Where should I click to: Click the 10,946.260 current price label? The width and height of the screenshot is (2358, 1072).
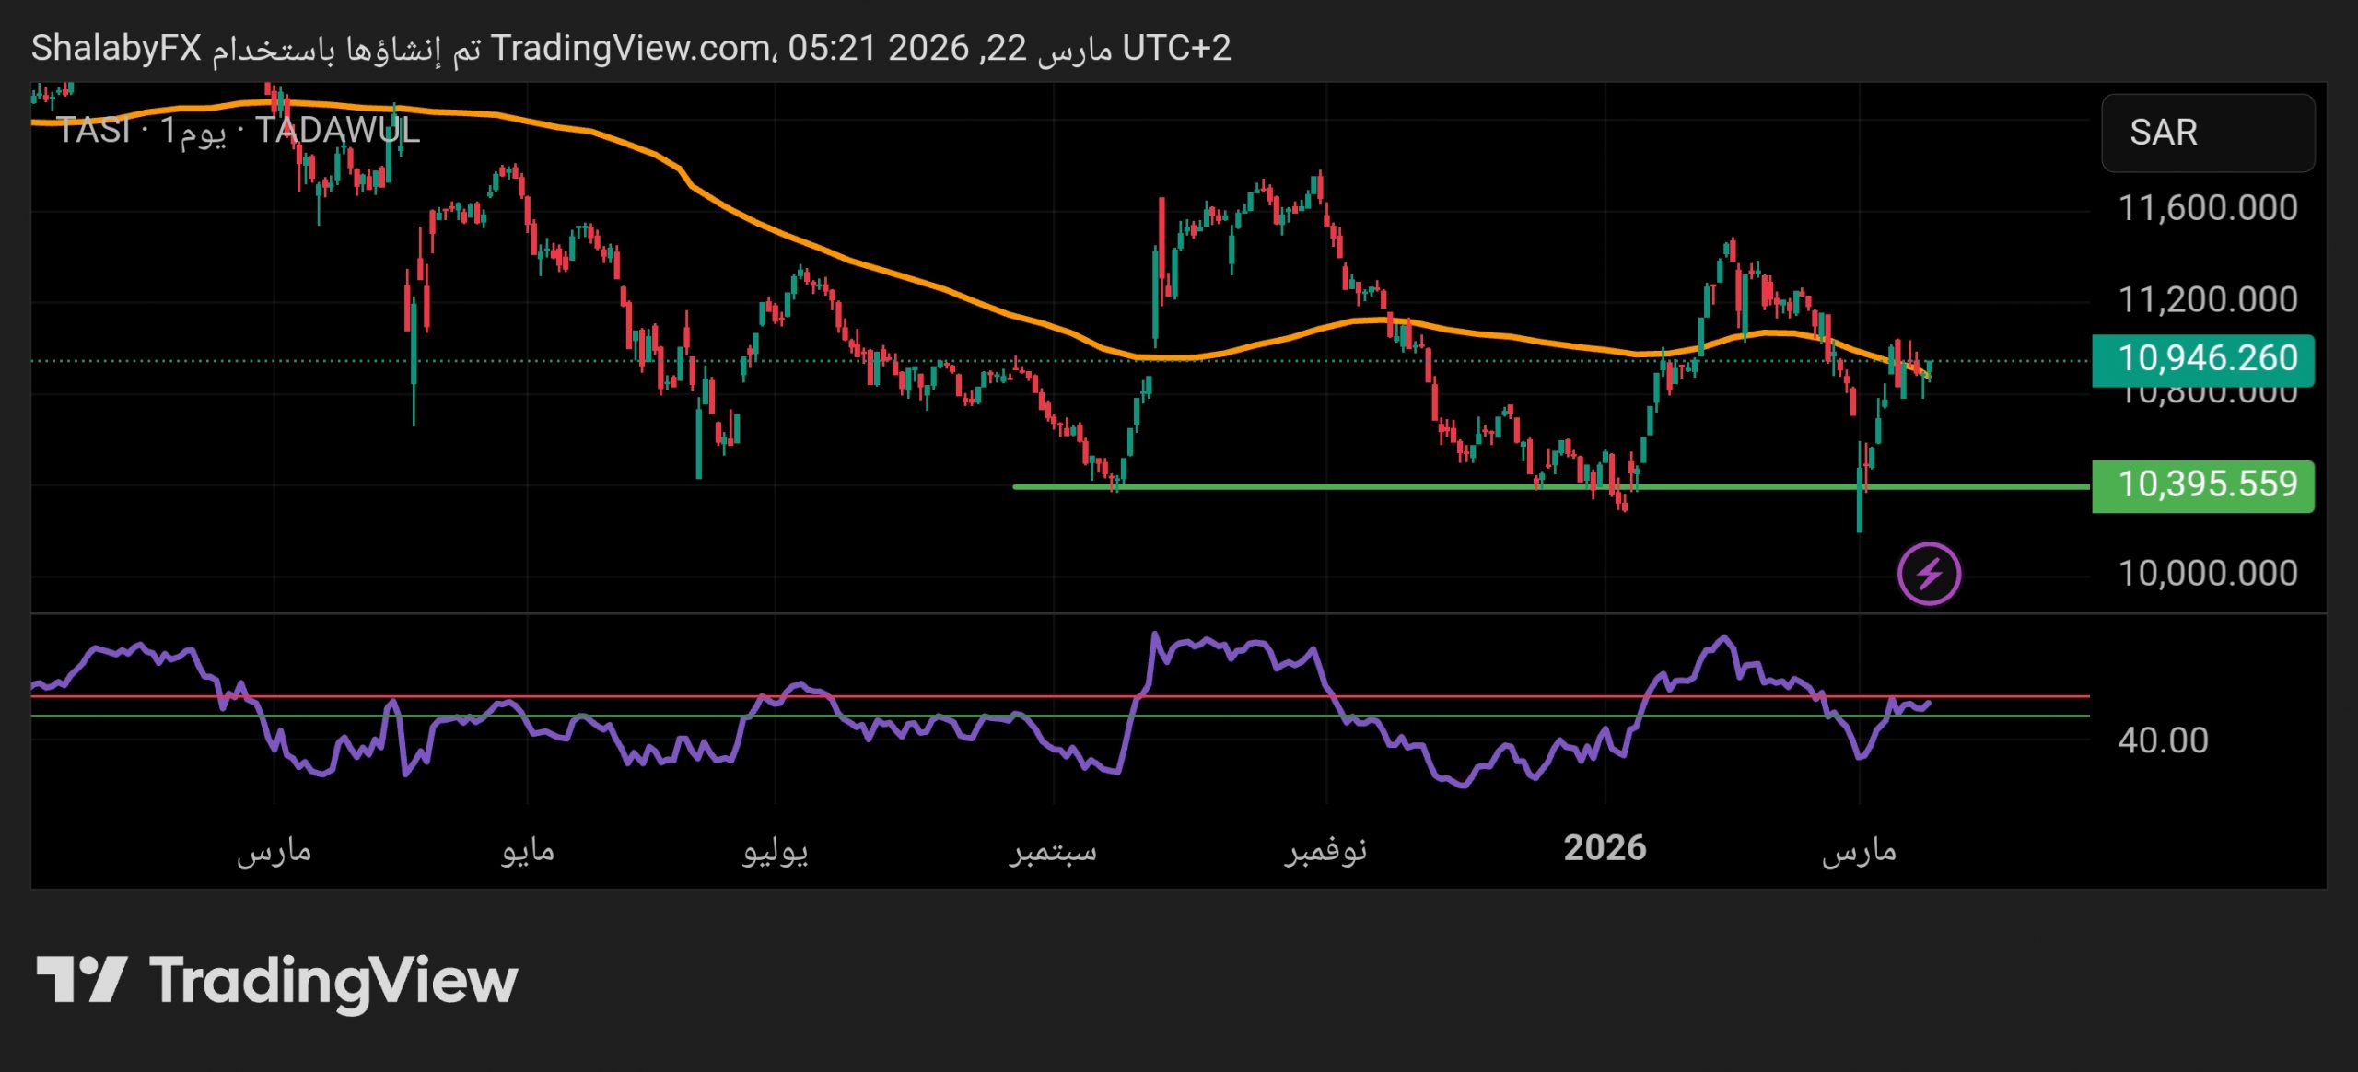2202,358
